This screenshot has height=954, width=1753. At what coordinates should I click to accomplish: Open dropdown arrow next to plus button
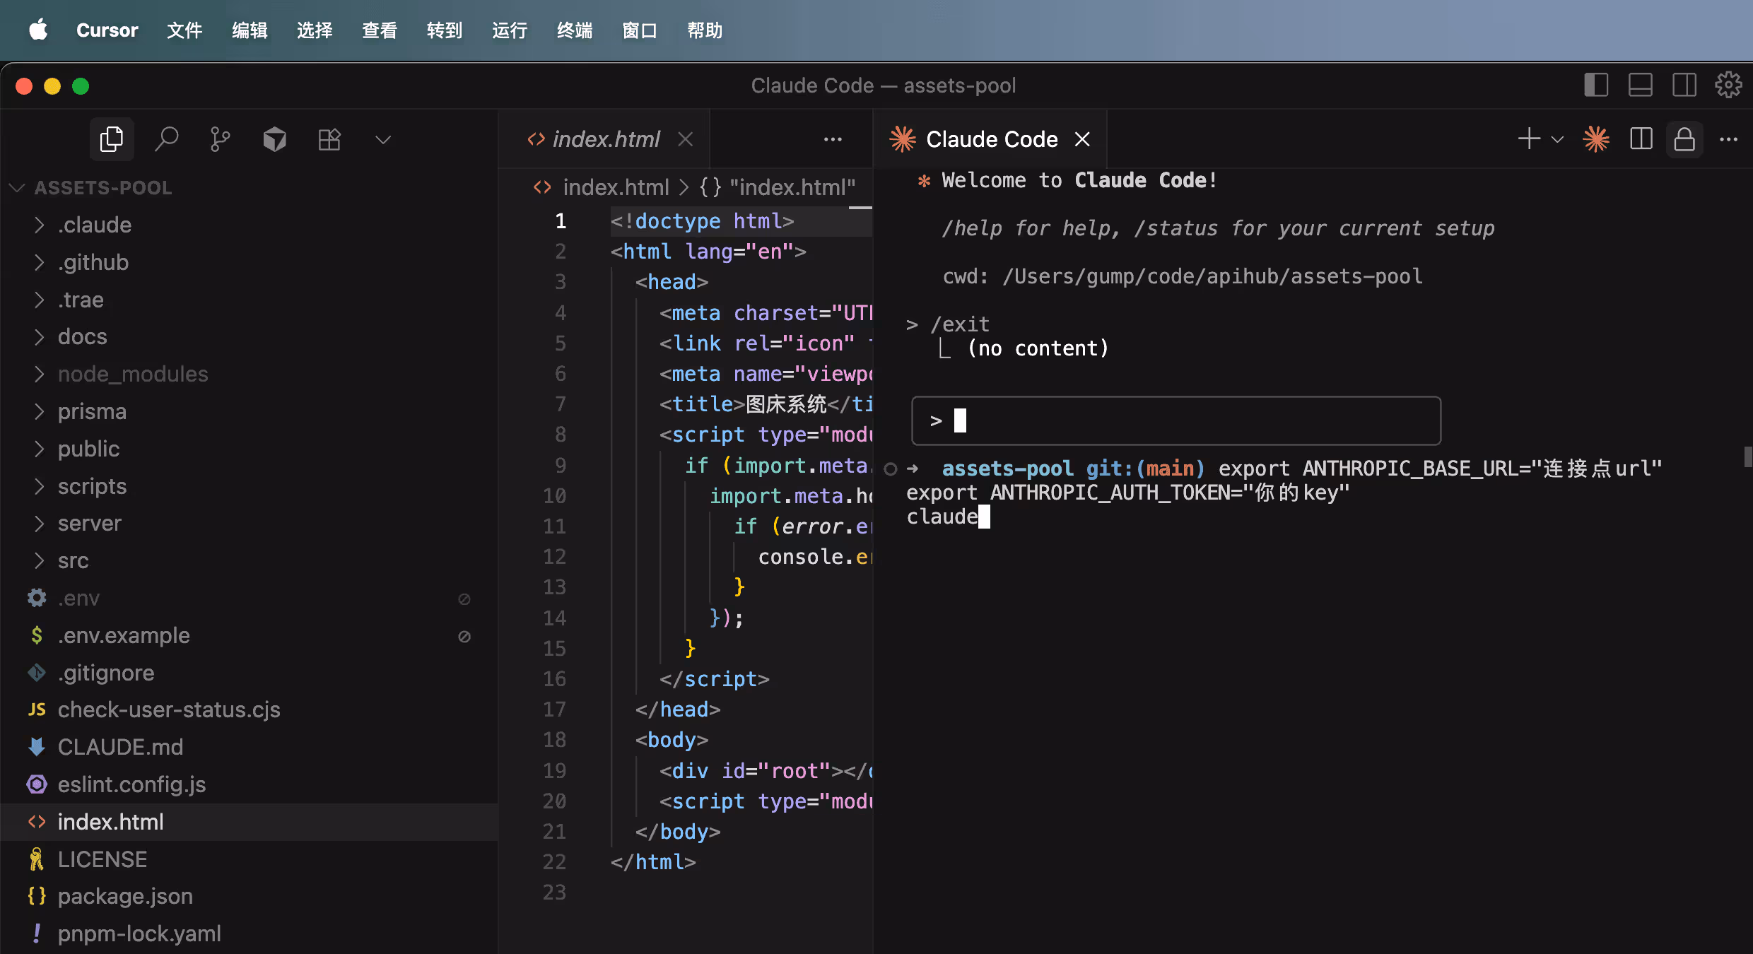[x=1557, y=139]
